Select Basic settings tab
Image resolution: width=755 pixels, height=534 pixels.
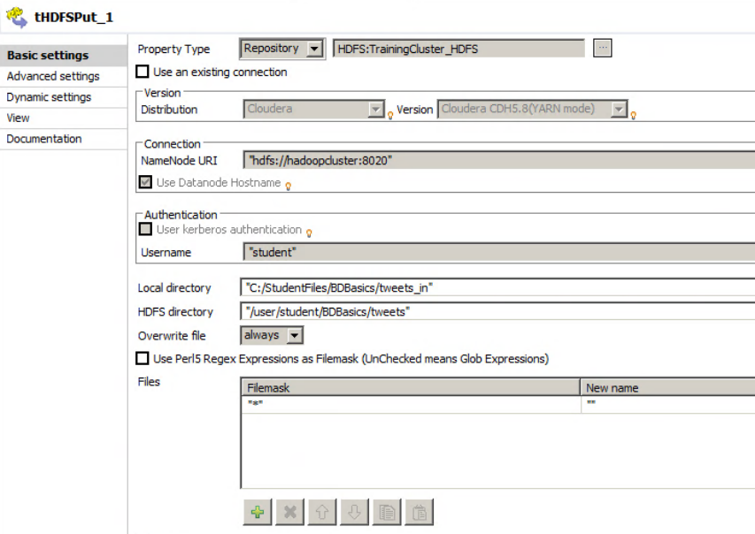click(x=64, y=56)
